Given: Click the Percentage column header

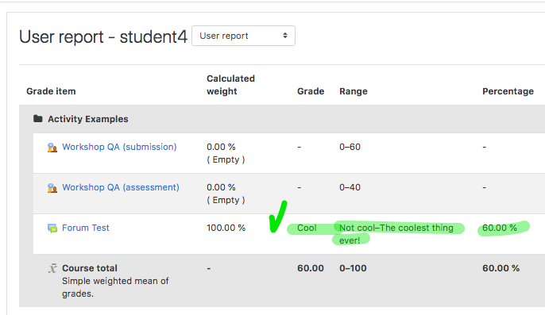Looking at the screenshot, I should point(508,91).
